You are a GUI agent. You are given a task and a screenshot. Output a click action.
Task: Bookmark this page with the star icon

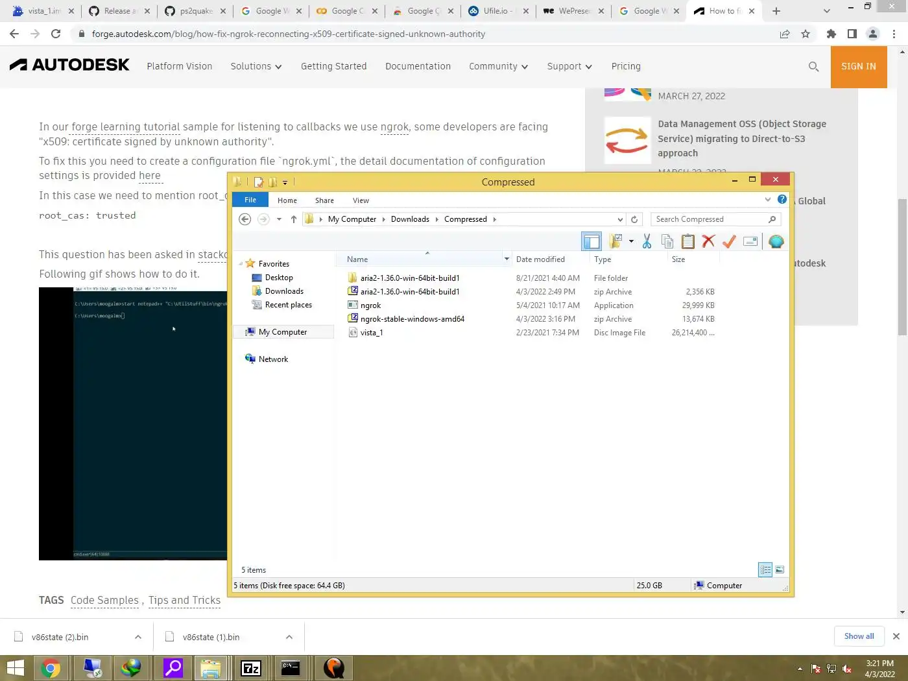[x=806, y=34]
